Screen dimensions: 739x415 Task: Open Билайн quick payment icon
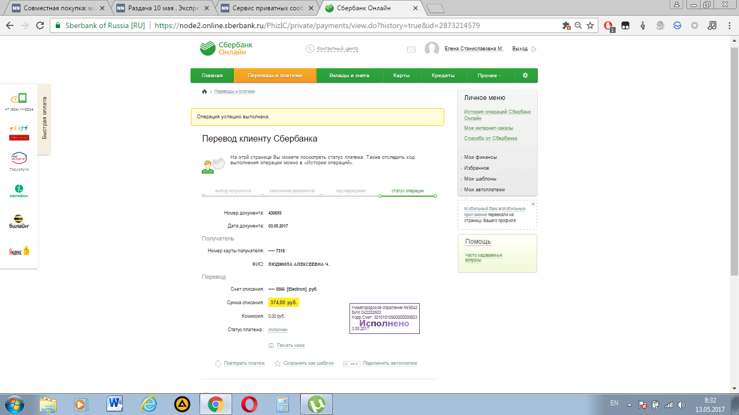tap(19, 222)
